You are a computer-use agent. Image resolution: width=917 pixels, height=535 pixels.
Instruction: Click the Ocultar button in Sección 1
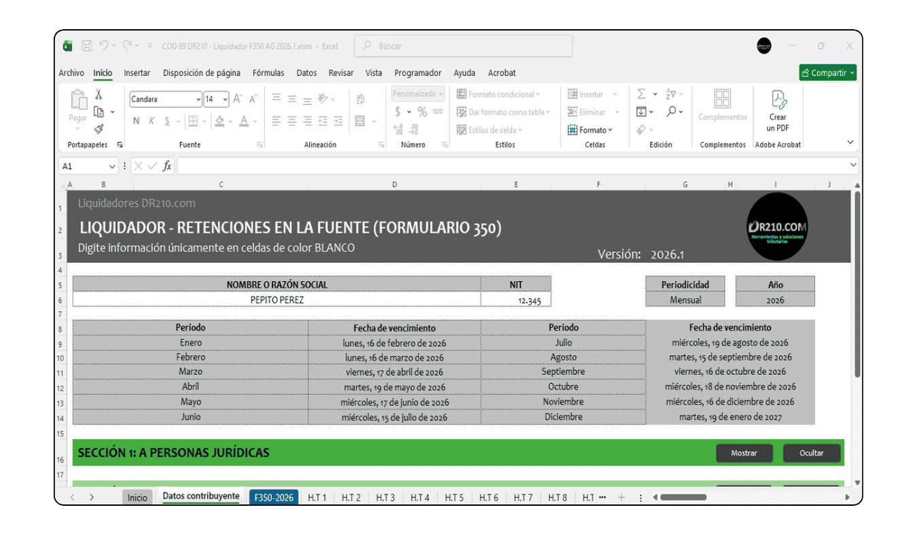point(812,453)
